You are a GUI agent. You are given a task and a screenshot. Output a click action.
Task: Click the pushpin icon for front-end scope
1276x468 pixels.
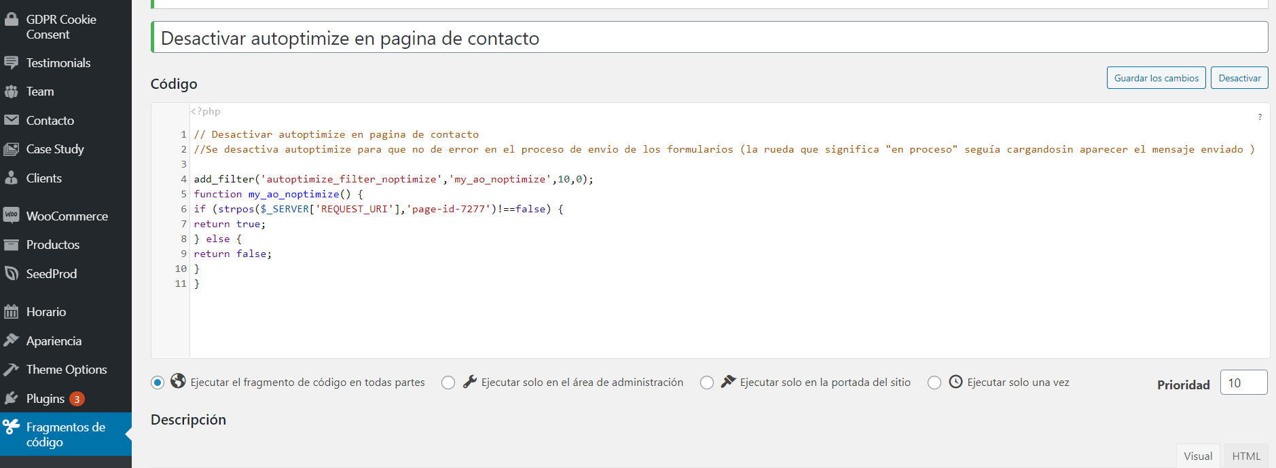point(728,381)
